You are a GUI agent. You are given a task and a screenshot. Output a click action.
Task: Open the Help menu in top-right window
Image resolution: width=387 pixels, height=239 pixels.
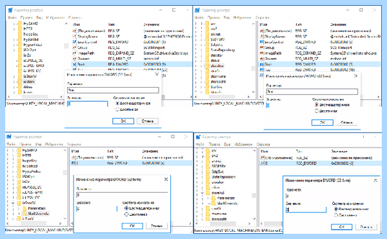point(263,17)
